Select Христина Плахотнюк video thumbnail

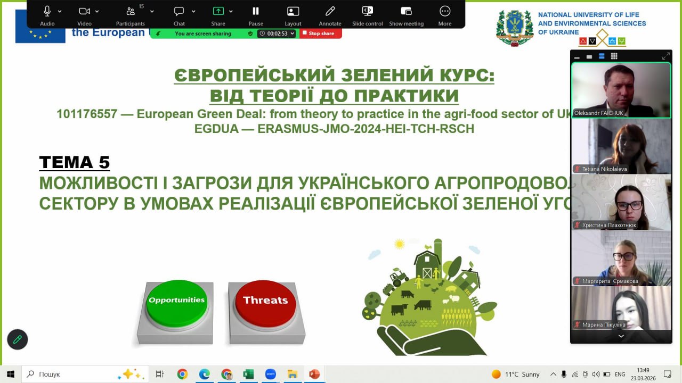click(x=621, y=202)
